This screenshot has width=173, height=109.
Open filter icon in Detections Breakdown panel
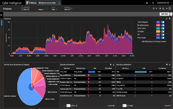(x=111, y=65)
